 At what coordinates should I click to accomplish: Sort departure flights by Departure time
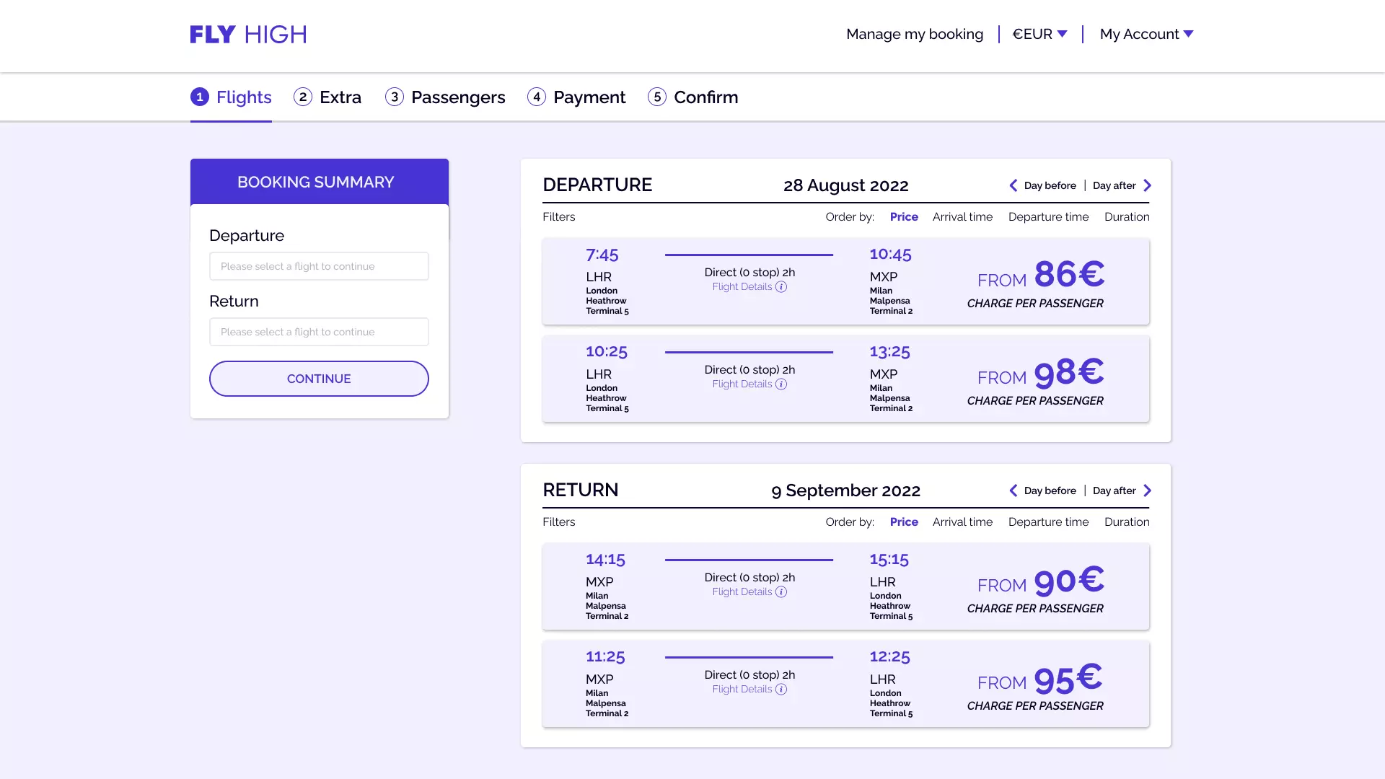(1048, 217)
